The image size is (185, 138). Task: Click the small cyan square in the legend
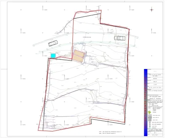pyautogui.click(x=150, y=128)
